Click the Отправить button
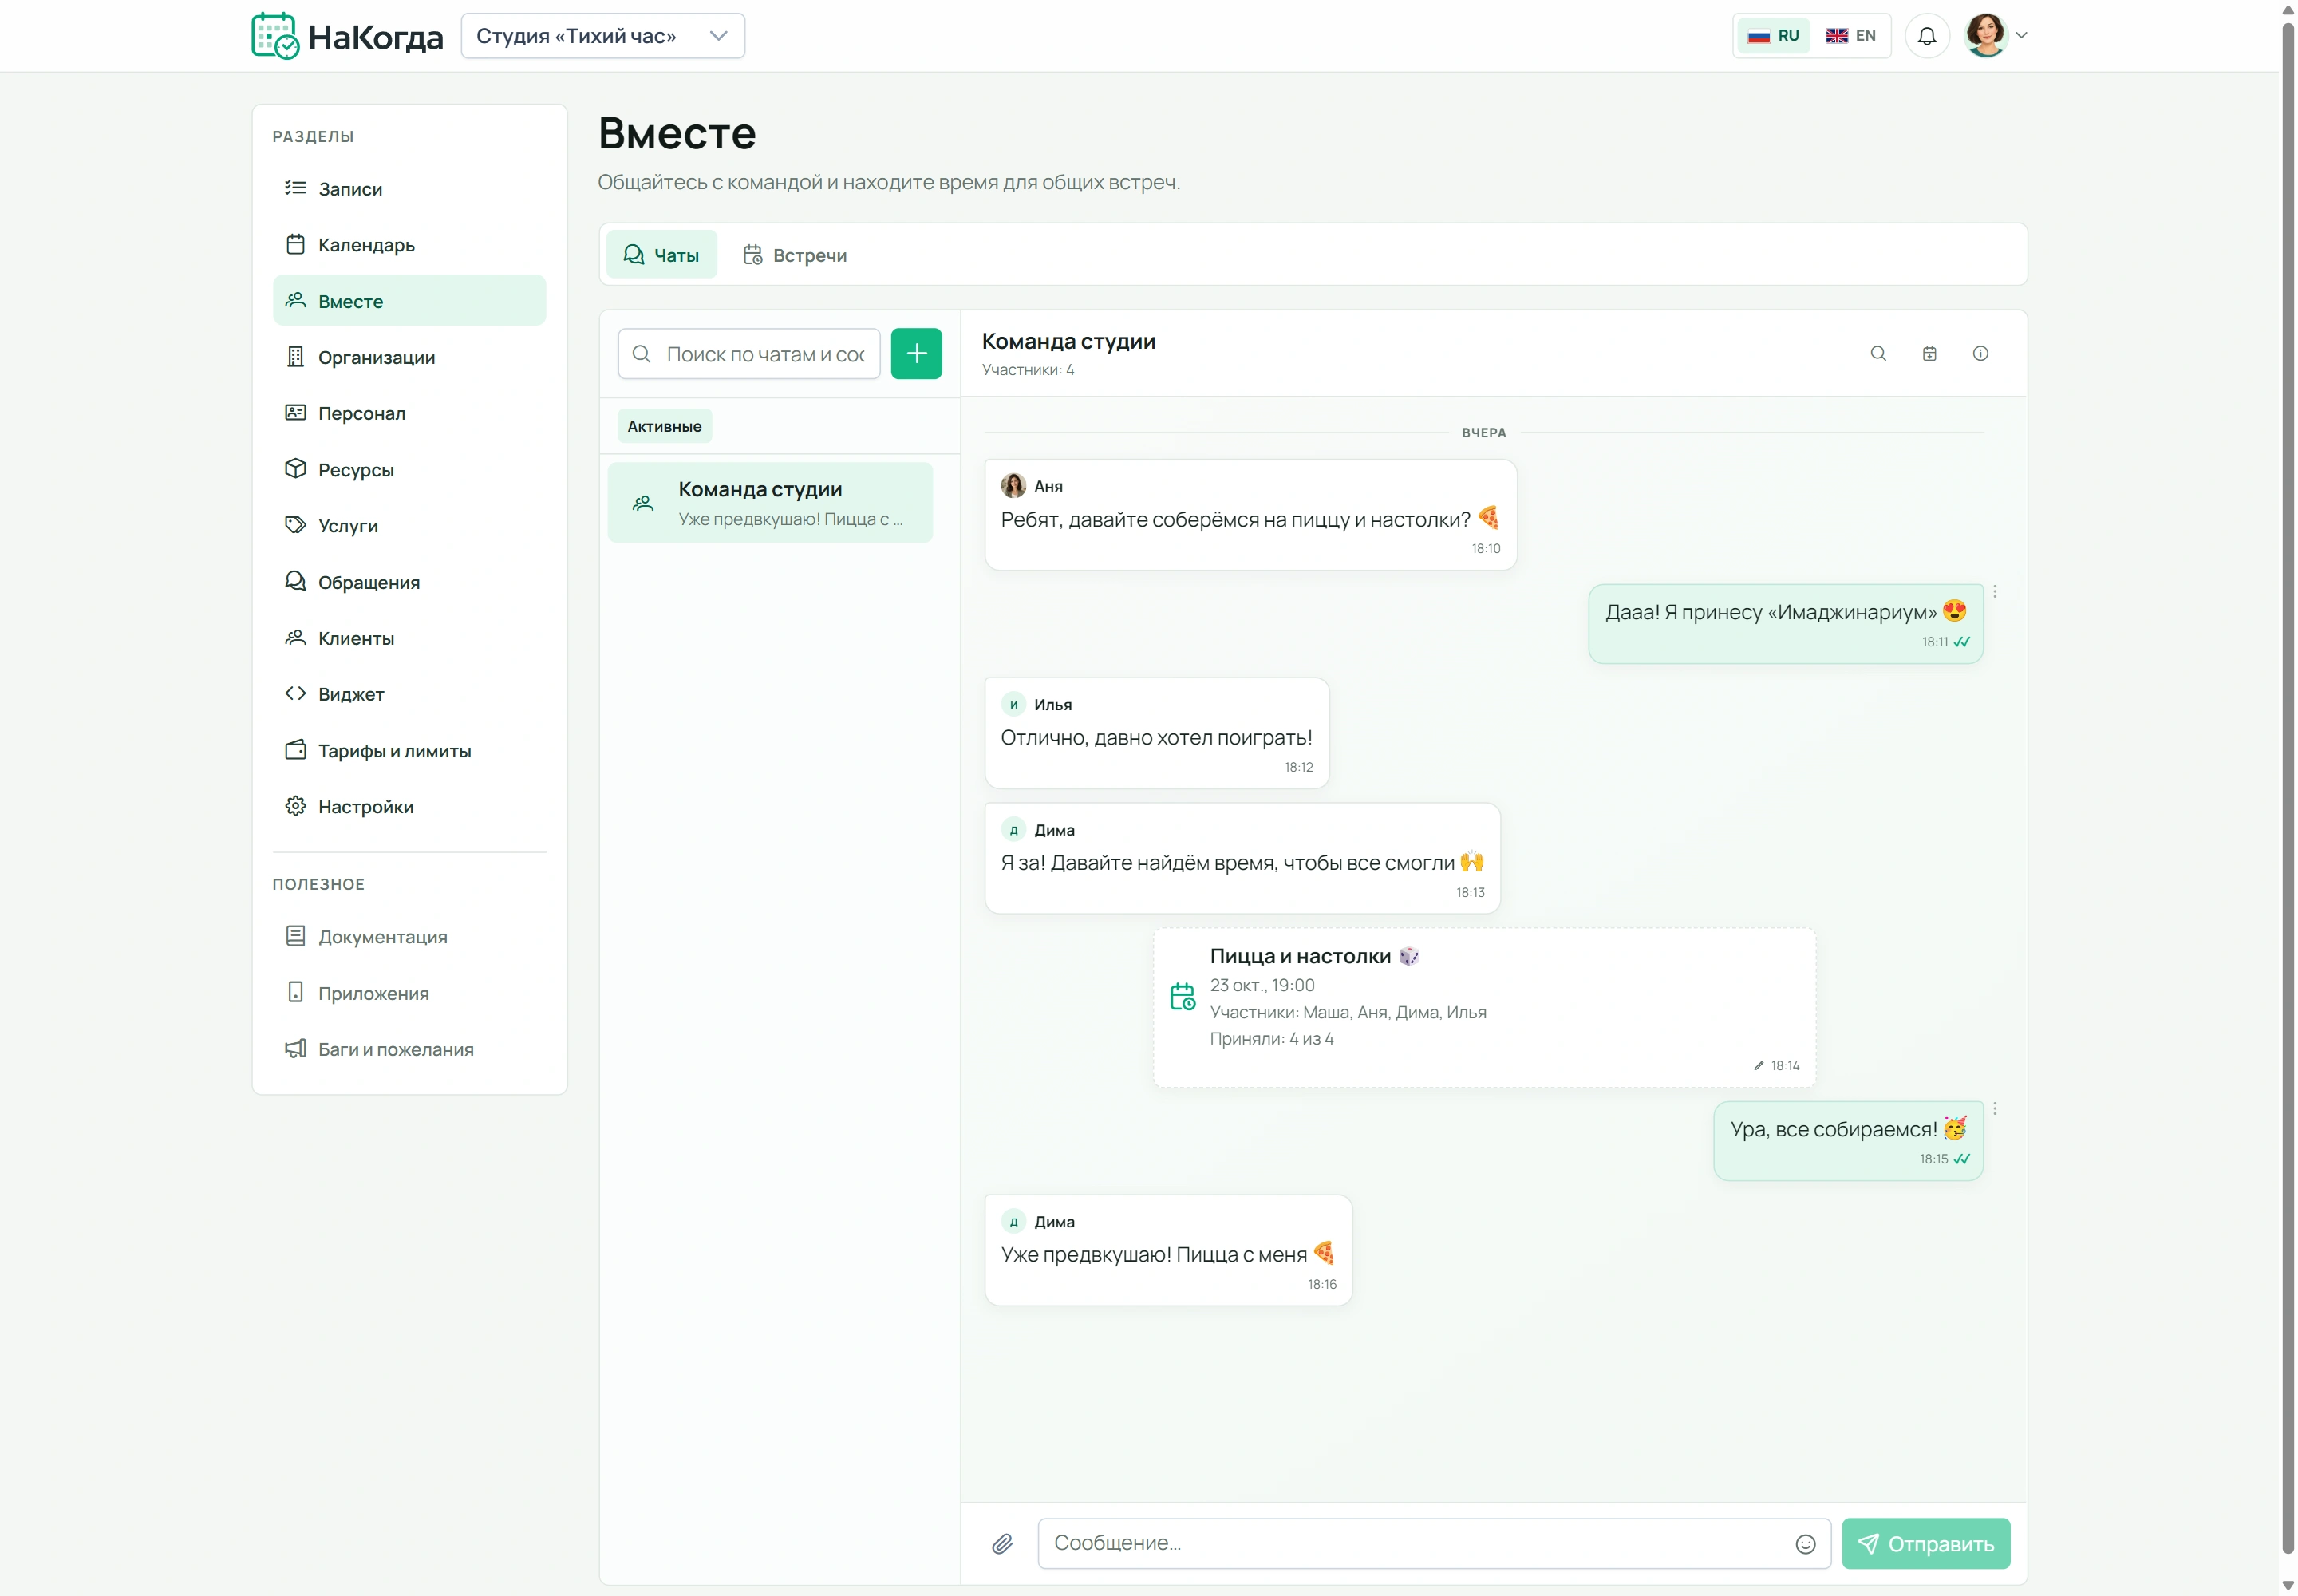Viewport: 2298px width, 1596px height. point(1925,1543)
